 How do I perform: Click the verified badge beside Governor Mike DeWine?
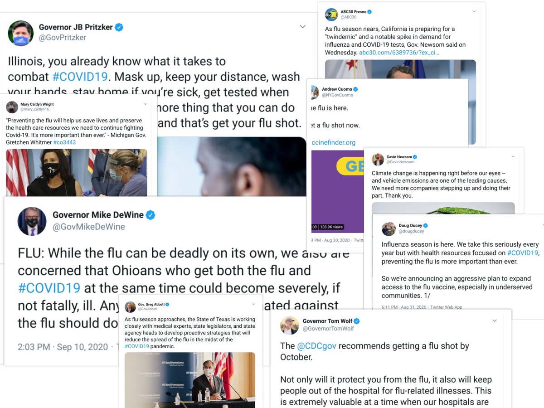[151, 215]
